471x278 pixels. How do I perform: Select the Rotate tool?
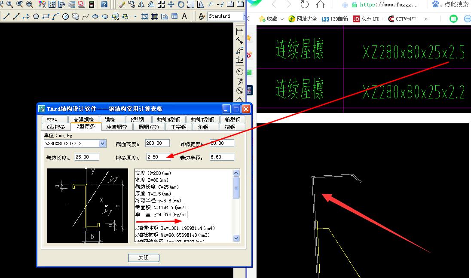(x=181, y=4)
